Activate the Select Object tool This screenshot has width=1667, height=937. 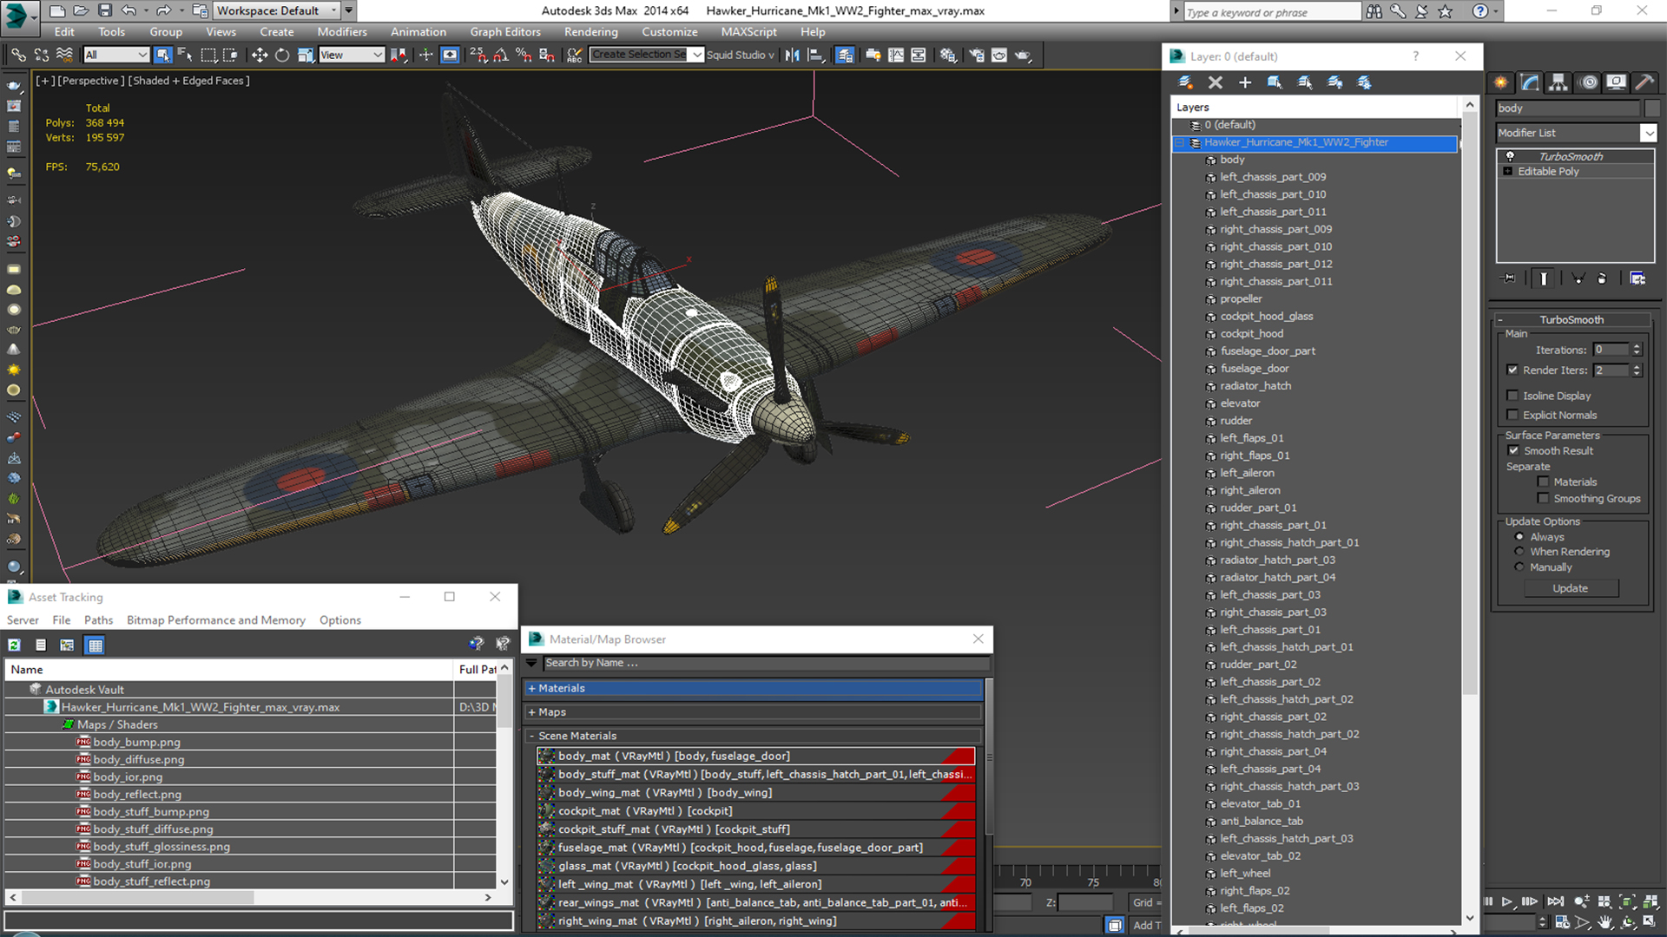click(162, 55)
